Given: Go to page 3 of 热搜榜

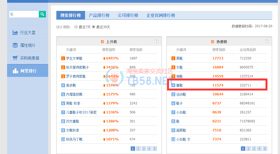Looking at the screenshot, I should tap(254, 149).
